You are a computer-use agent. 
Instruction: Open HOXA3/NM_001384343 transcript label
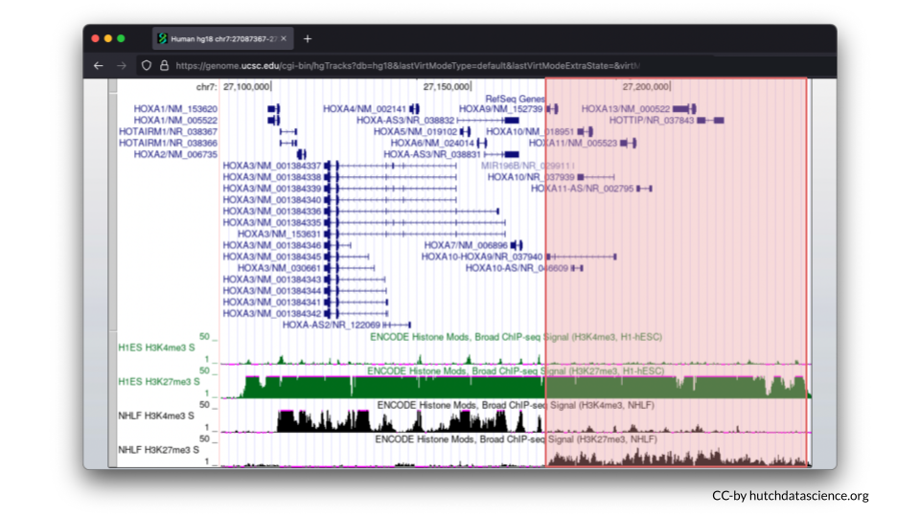point(271,280)
